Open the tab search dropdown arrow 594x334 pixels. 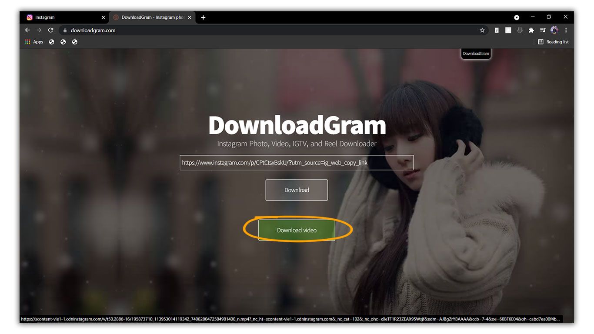517,17
